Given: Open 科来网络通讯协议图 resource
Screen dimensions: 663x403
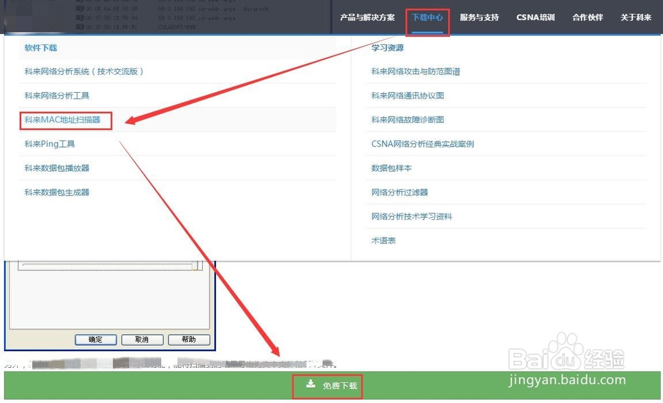Looking at the screenshot, I should (408, 95).
